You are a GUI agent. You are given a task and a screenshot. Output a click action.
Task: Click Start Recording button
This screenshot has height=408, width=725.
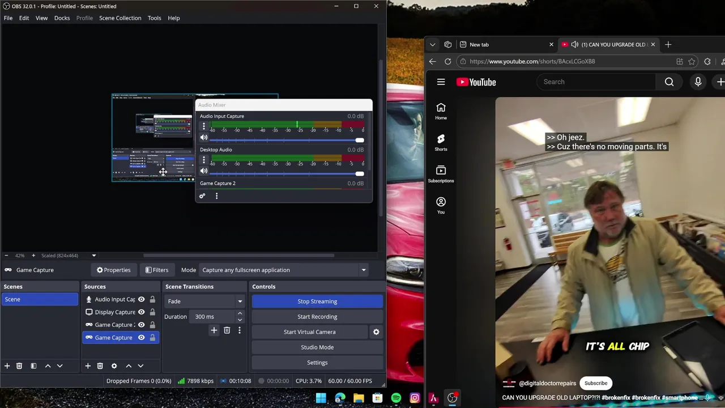tap(317, 317)
